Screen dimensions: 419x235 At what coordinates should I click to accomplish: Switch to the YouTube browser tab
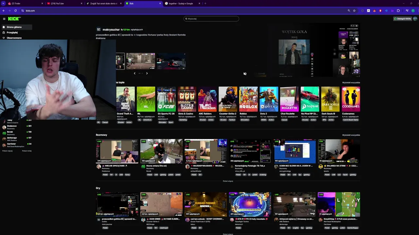pos(65,3)
